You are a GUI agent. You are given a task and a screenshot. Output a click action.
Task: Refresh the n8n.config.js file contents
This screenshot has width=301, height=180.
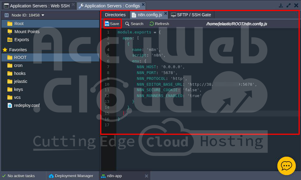point(159,24)
